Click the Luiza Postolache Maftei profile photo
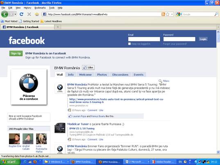The height and width of the screenshot is (165, 220). pos(41,139)
